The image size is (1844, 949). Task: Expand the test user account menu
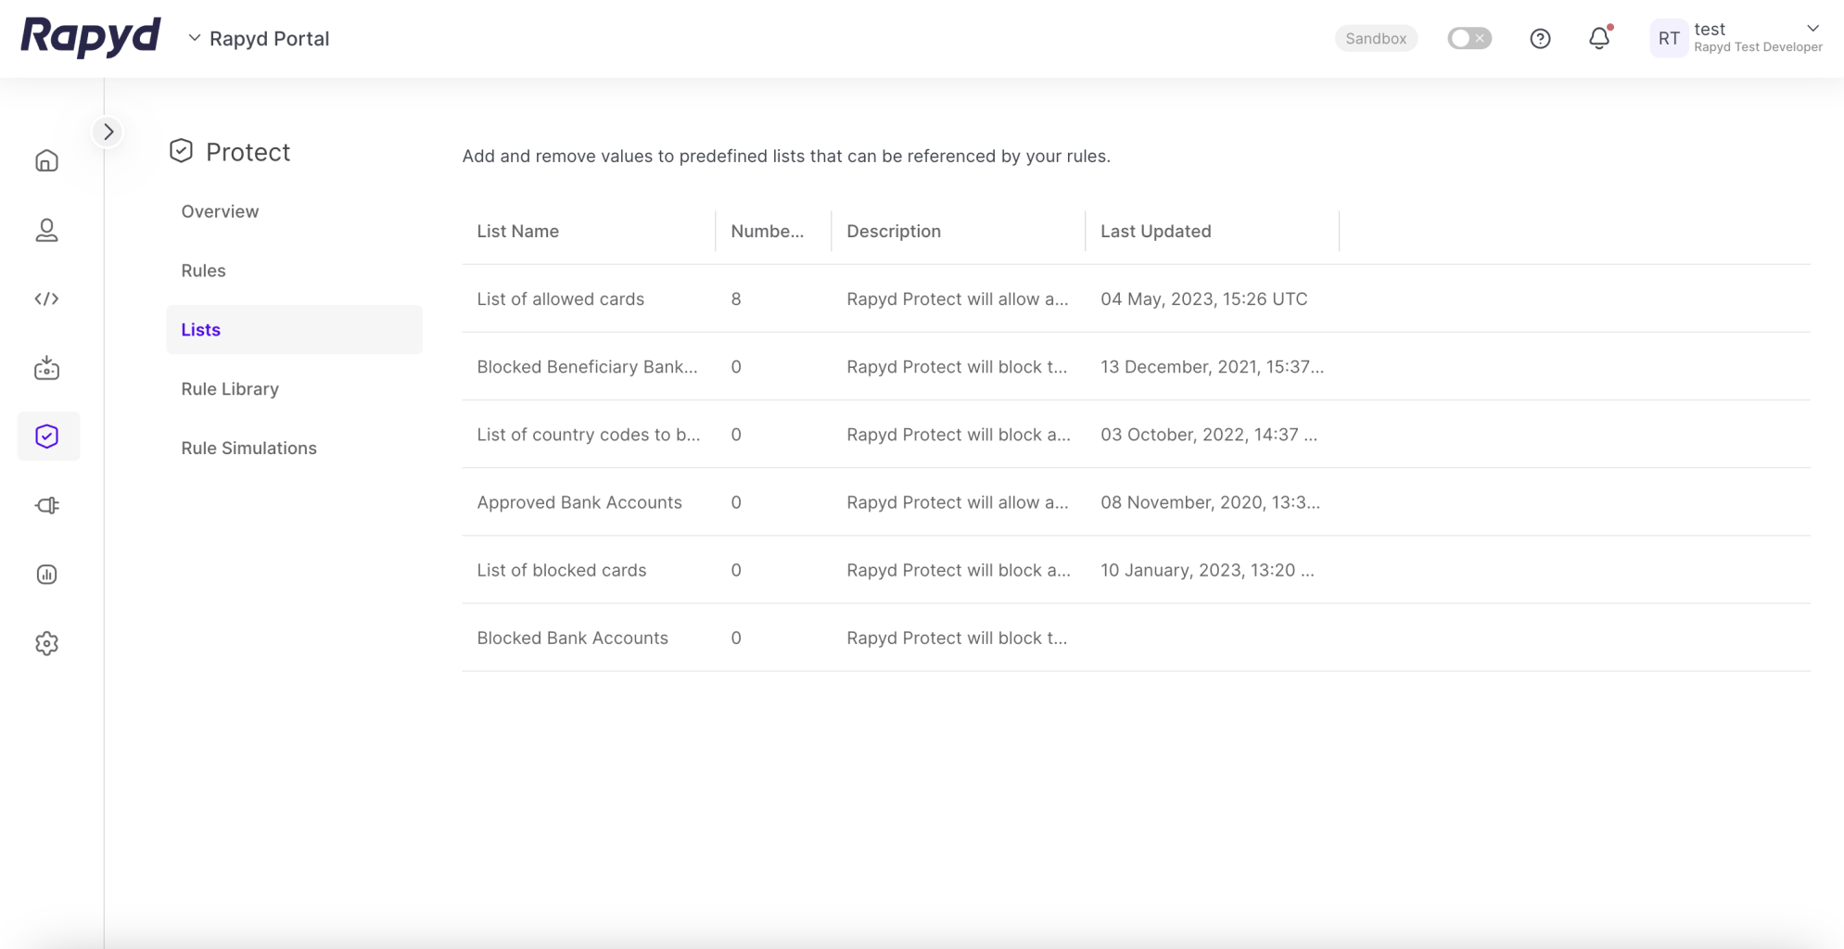click(1812, 29)
